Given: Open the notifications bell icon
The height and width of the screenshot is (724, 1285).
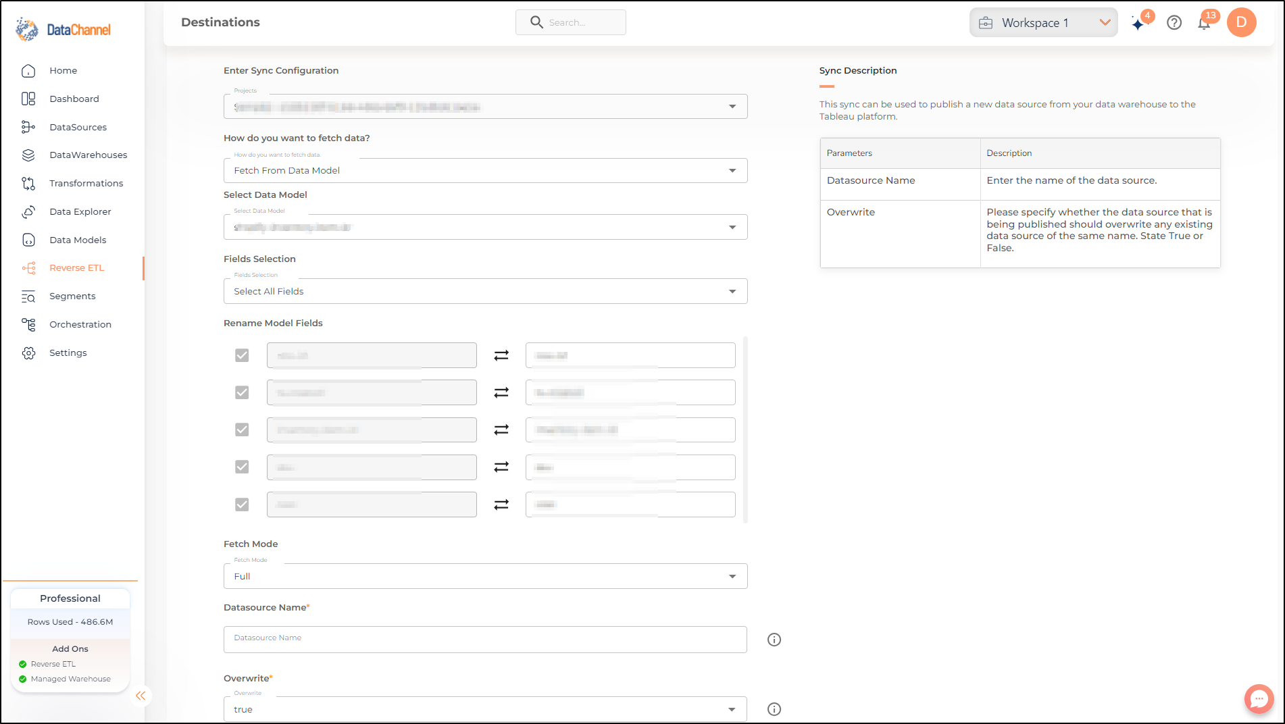Looking at the screenshot, I should point(1204,24).
